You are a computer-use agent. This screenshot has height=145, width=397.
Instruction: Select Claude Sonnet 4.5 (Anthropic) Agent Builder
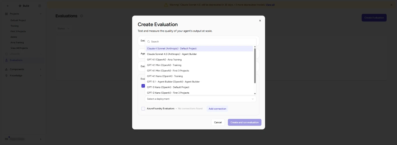pos(199,54)
